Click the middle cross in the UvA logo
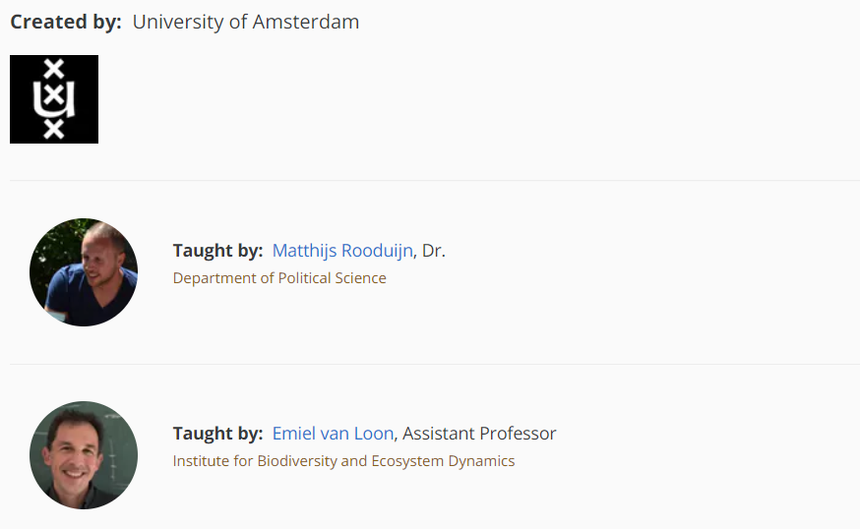 click(x=54, y=98)
